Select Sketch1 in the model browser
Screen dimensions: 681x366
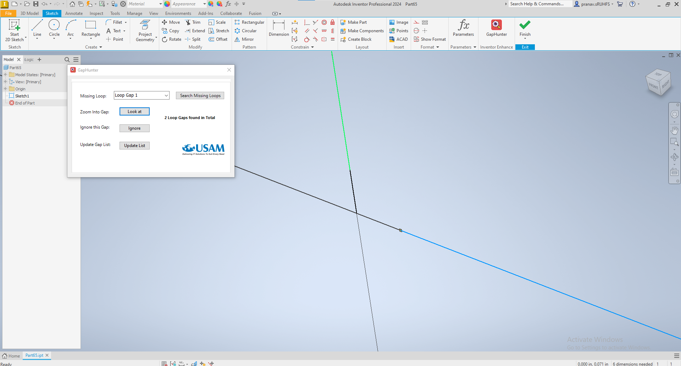pos(22,96)
